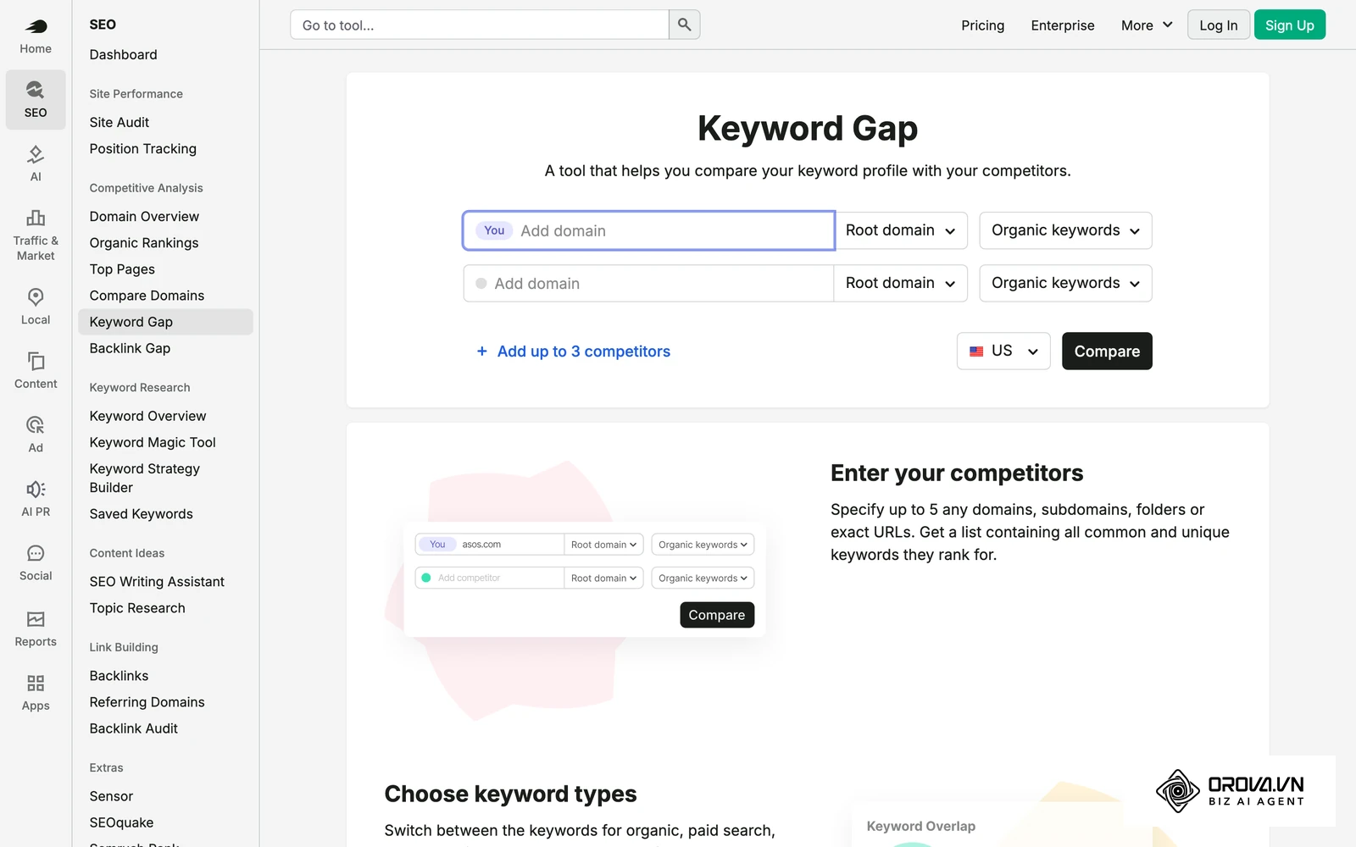Click the plus icon beside Add competitors
The height and width of the screenshot is (847, 1356).
point(481,351)
